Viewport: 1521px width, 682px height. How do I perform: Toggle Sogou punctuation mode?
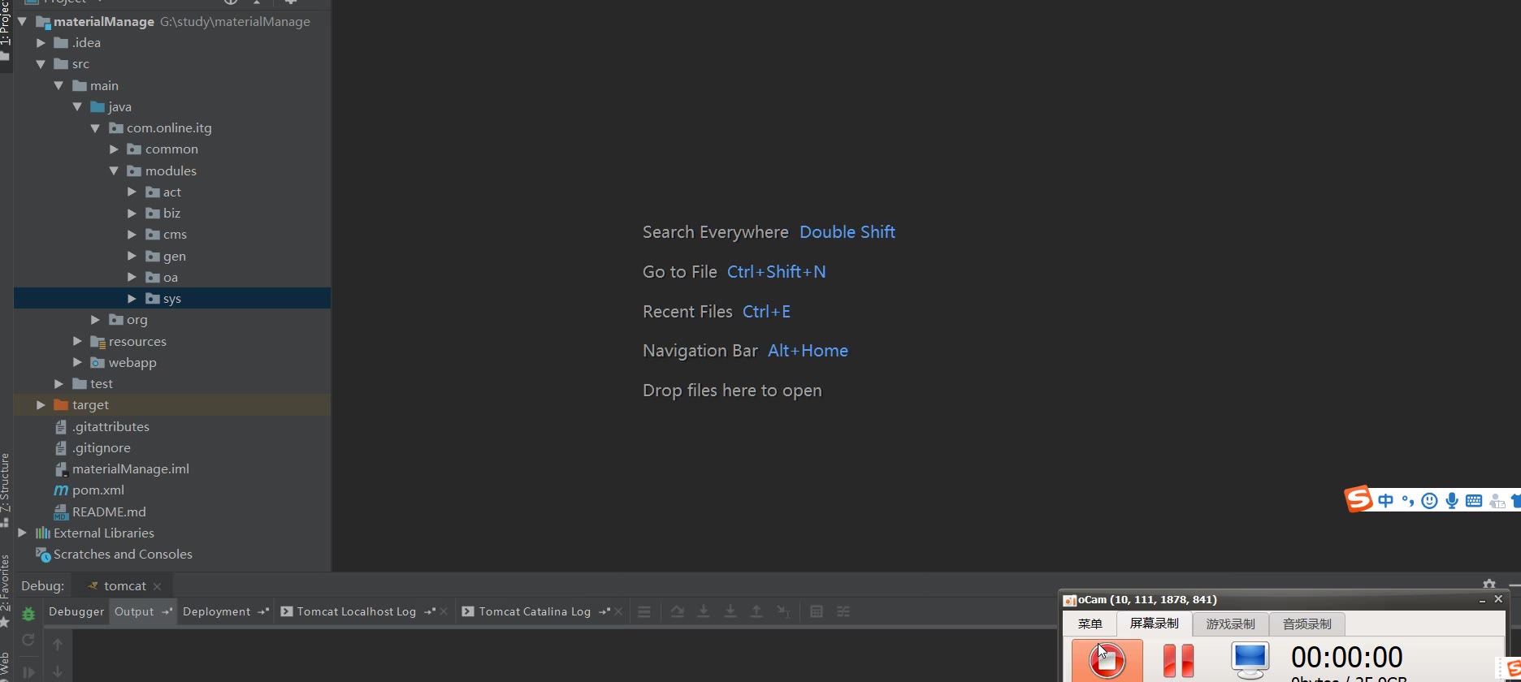[1408, 501]
